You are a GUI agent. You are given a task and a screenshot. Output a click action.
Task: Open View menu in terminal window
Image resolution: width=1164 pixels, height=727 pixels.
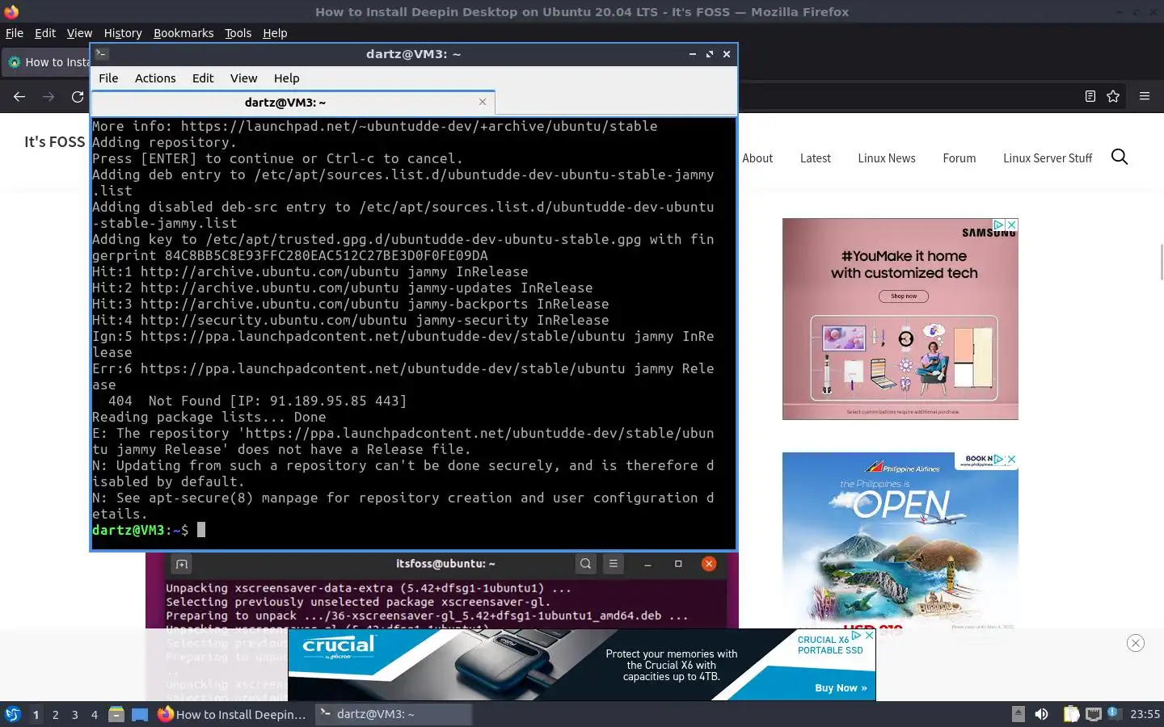(243, 78)
